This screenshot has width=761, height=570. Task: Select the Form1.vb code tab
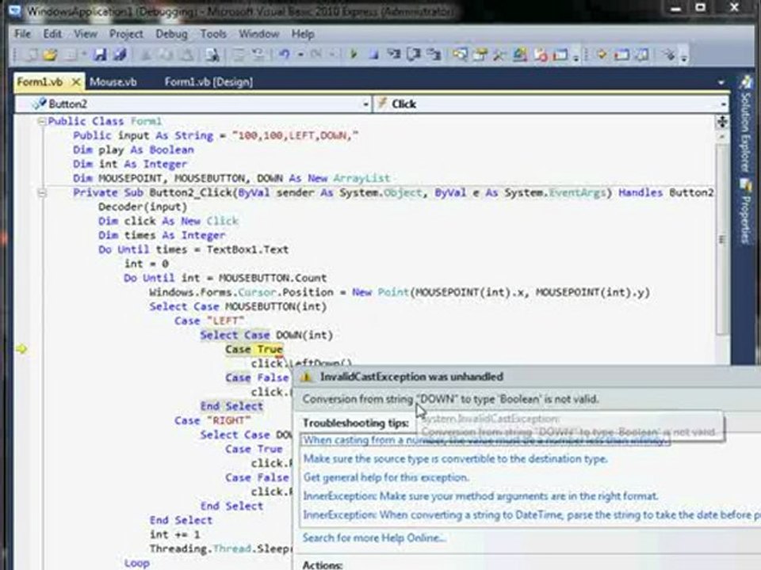point(40,82)
